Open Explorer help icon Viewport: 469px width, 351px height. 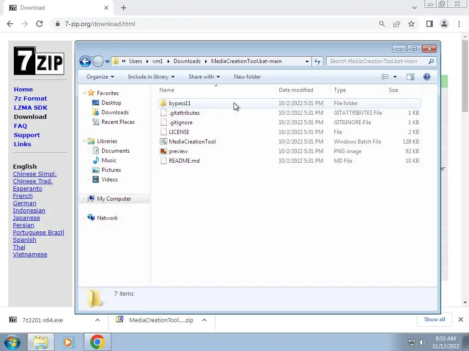coord(427,77)
